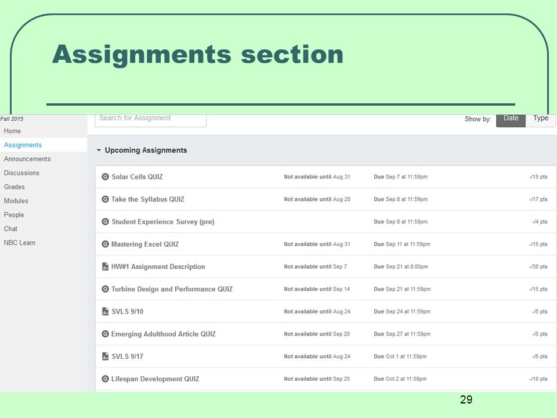Viewport: 557px width, 418px height.
Task: Open Emerging Adulthood Article QUIZ link
Action: pyautogui.click(x=164, y=334)
